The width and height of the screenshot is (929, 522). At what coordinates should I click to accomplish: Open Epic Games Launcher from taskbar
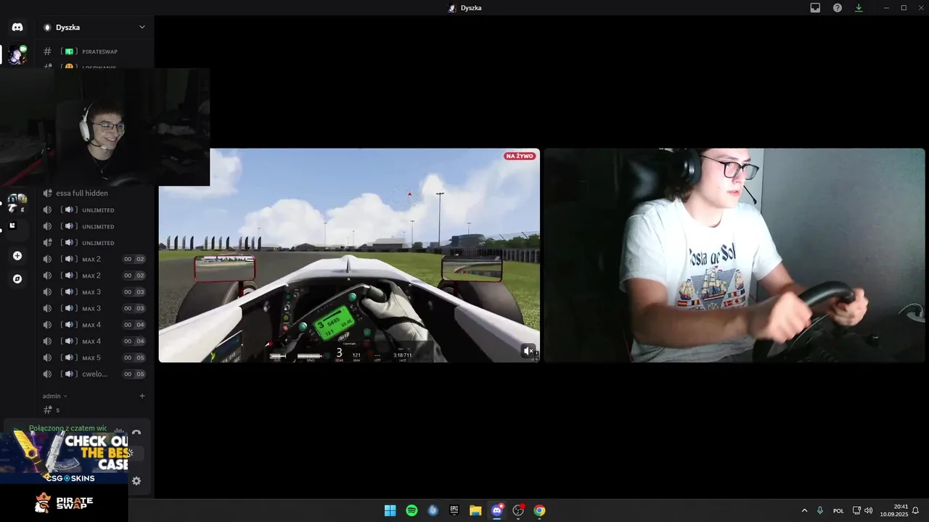point(454,510)
